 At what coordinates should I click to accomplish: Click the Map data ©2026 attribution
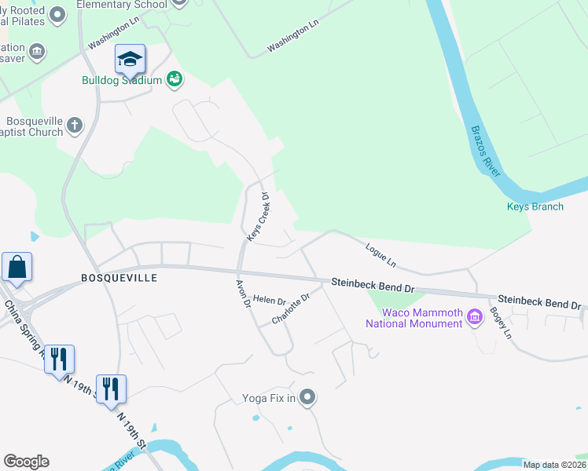click(x=555, y=465)
